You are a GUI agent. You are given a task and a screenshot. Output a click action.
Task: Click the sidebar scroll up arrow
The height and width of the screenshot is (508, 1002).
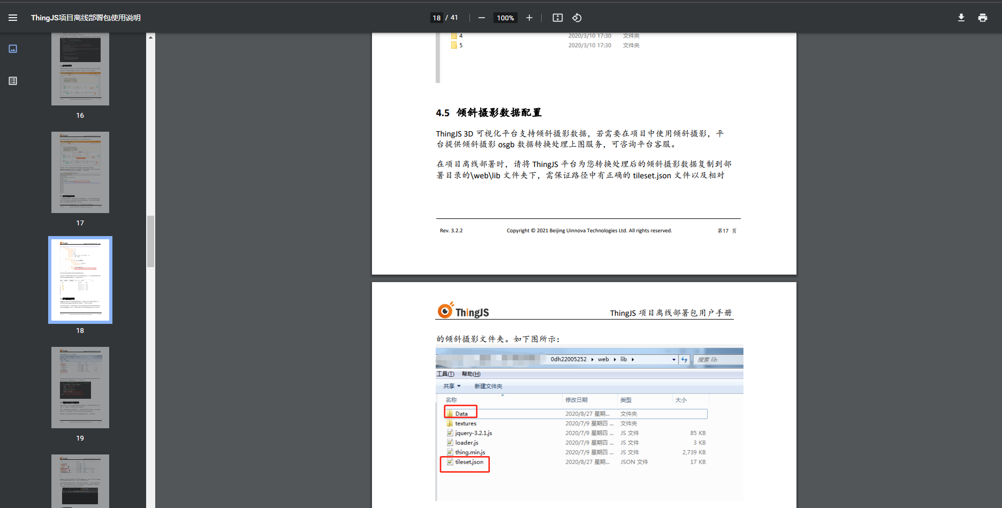point(151,37)
